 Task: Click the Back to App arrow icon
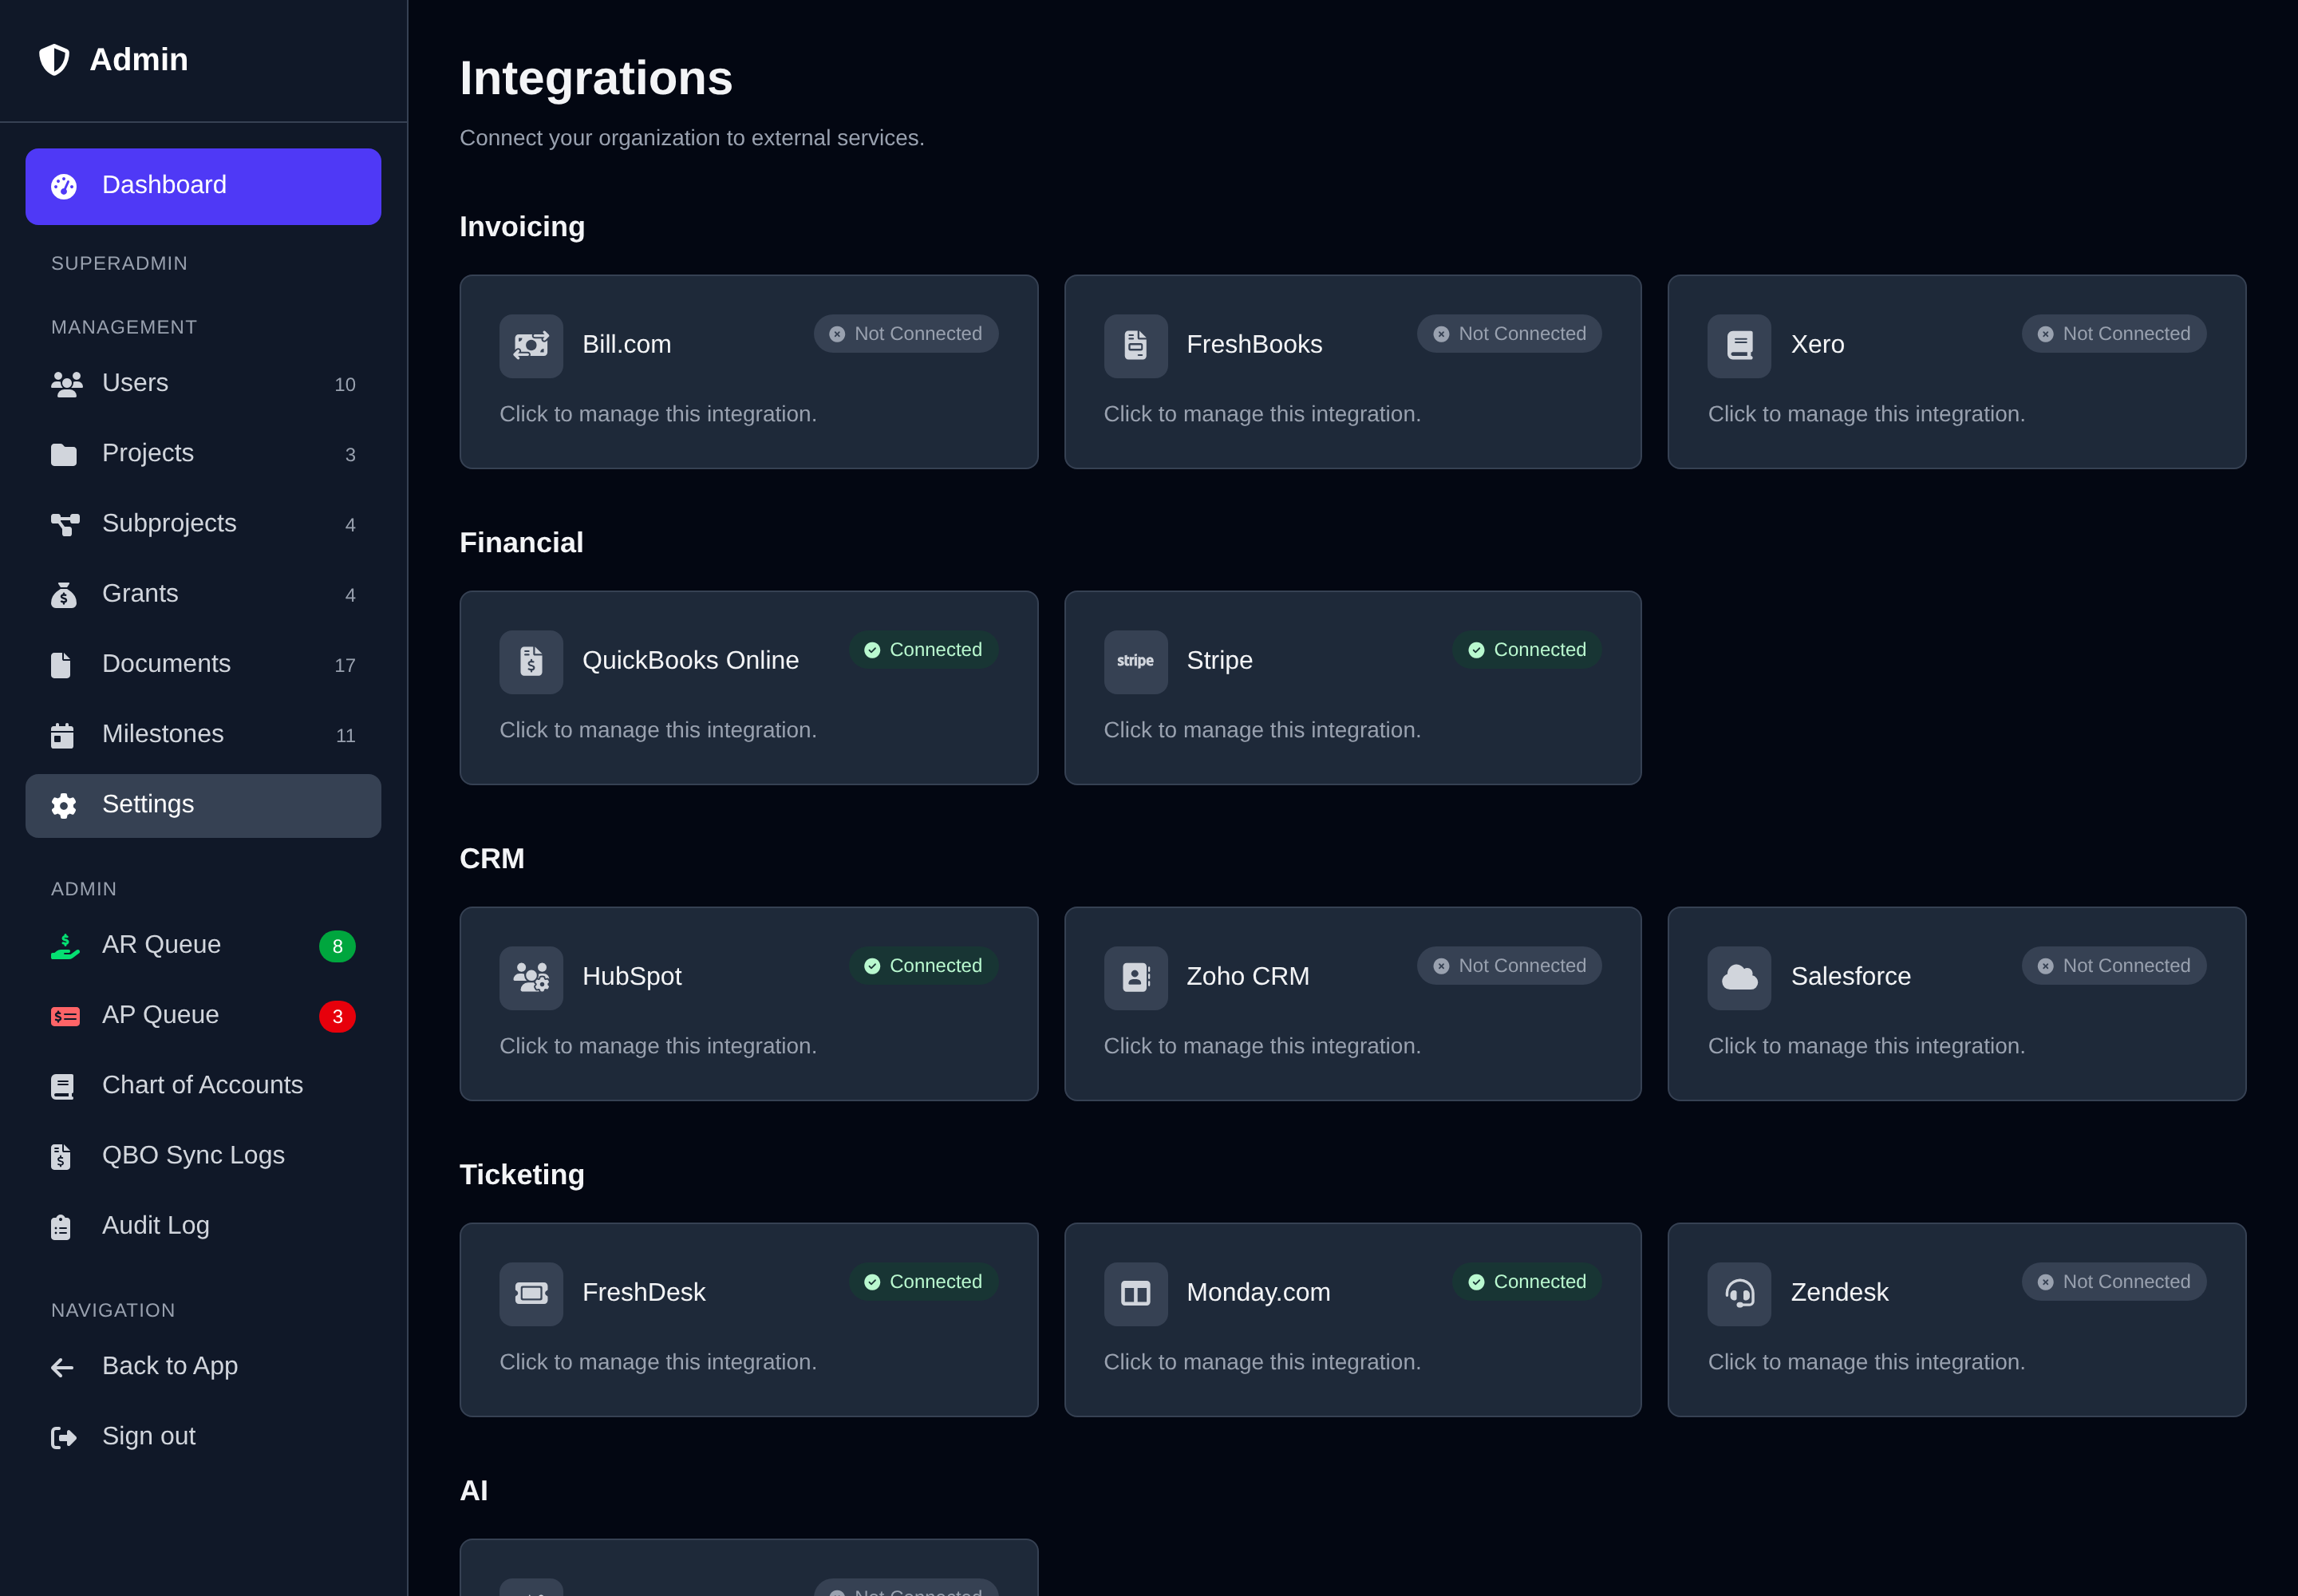pyautogui.click(x=62, y=1367)
